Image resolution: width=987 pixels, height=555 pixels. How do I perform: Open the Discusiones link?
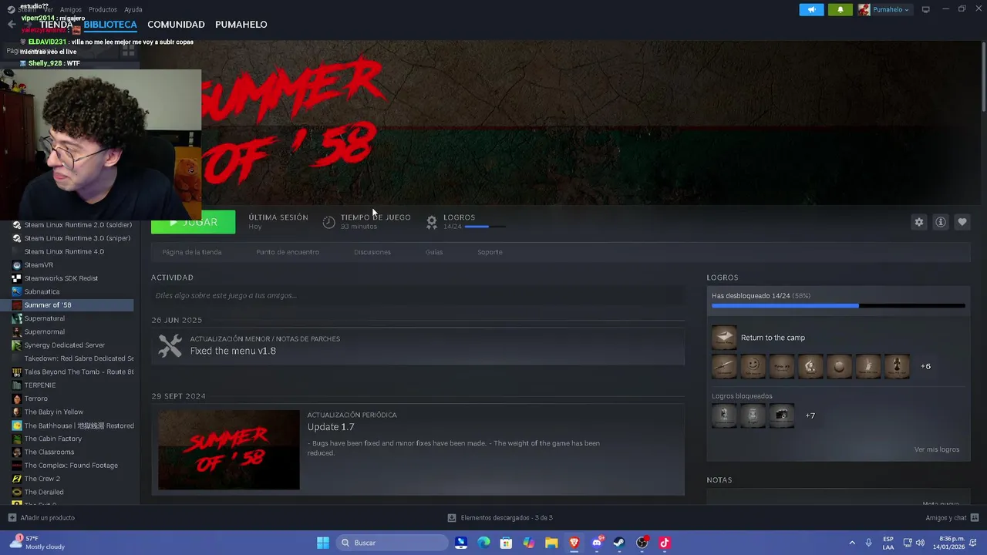[x=372, y=252]
